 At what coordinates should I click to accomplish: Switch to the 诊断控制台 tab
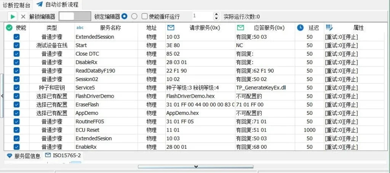coord(16,4)
